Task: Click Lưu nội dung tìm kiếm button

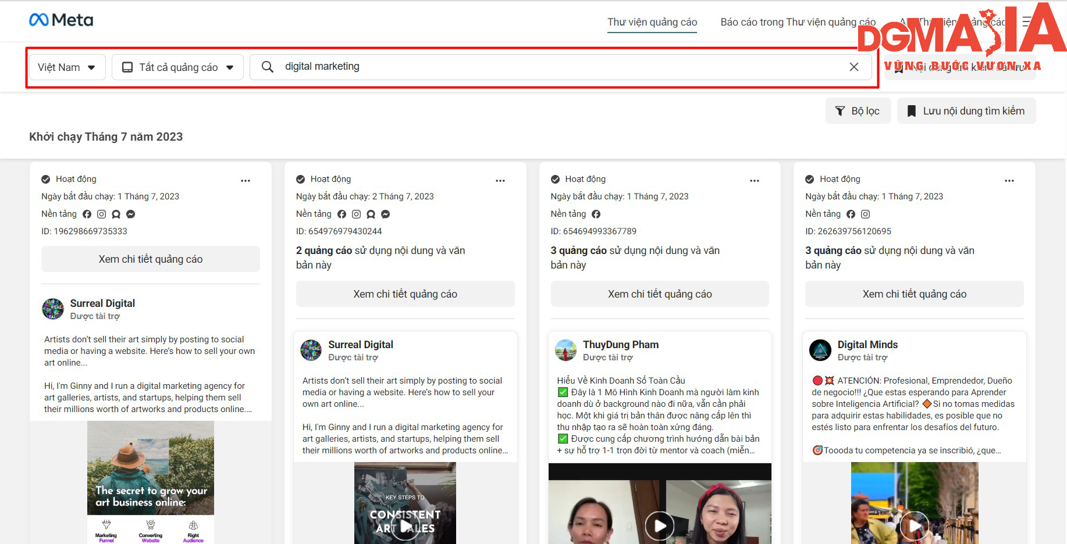Action: point(966,111)
